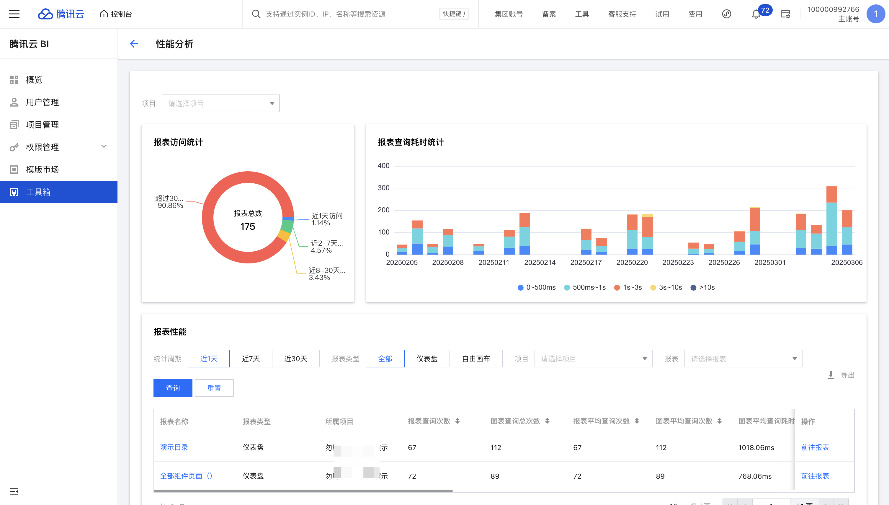Click the export download icon

(831, 375)
